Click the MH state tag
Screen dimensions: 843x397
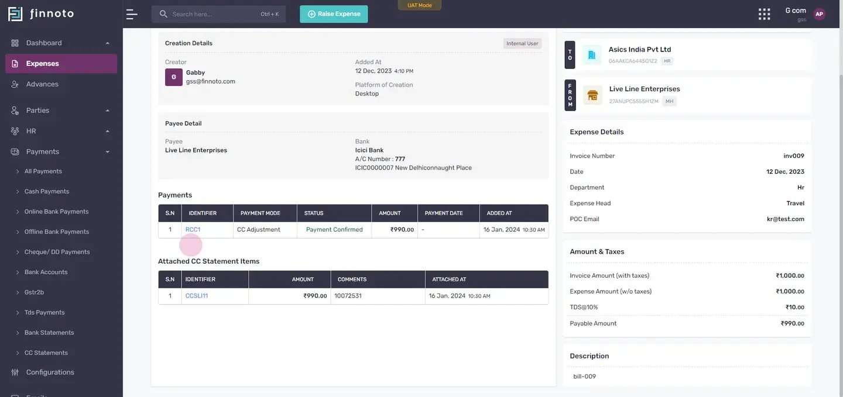(x=669, y=101)
